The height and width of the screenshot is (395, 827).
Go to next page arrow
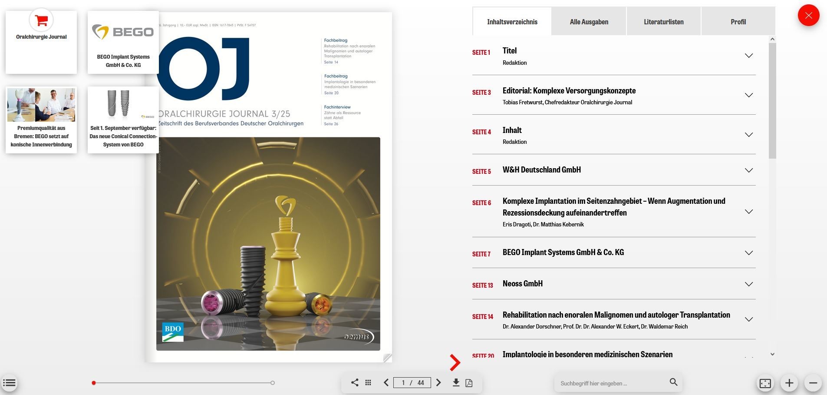tap(438, 382)
